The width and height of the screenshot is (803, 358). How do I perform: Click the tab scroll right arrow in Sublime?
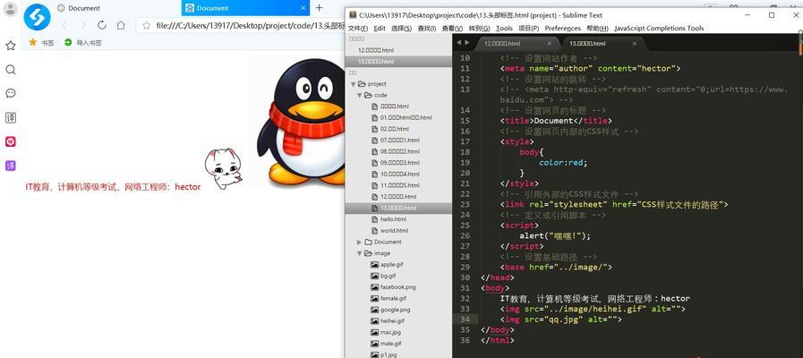coord(466,42)
